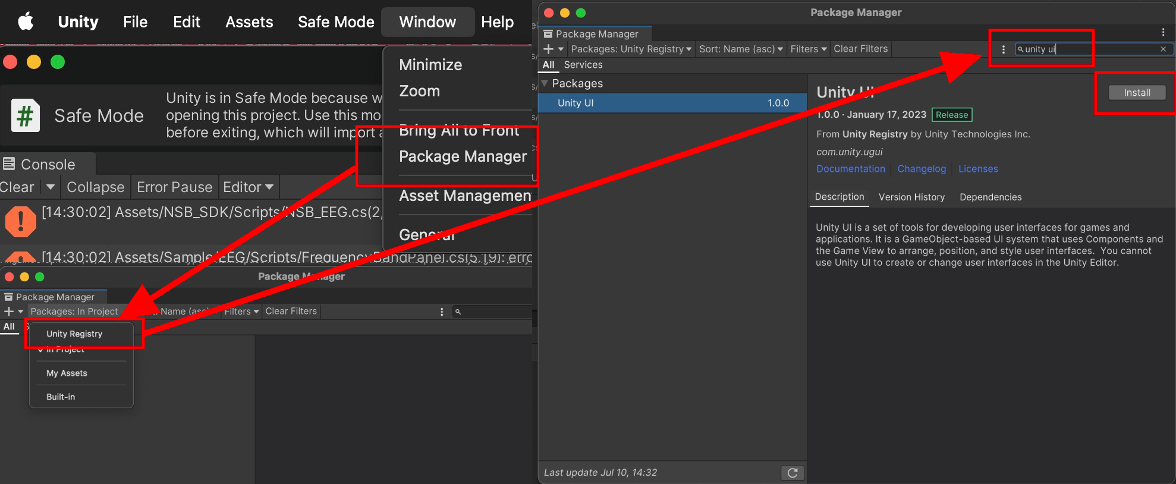Viewport: 1176px width, 484px height.
Task: Select Package Manager in Window menu
Action: 463,156
